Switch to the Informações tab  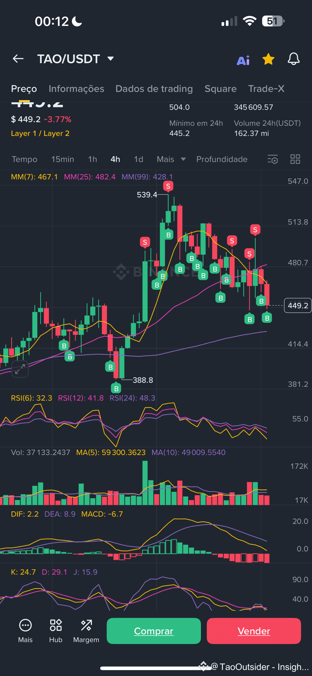point(76,89)
